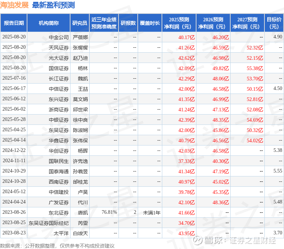Select the 研报数 column header
Viewport: 284px width, 249px height.
[128, 23]
